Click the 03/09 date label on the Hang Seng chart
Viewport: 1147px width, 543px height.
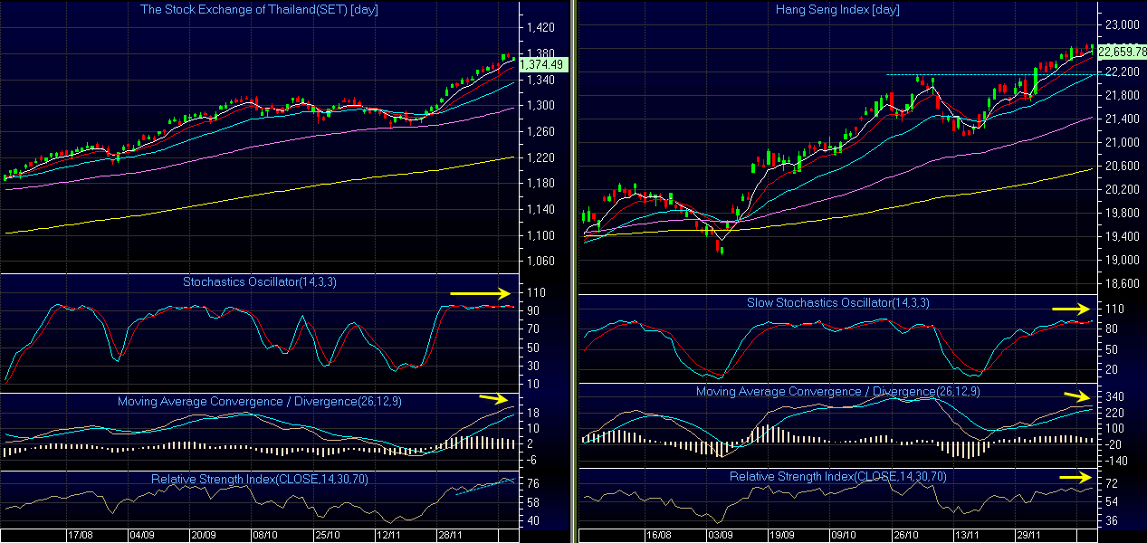coord(722,535)
